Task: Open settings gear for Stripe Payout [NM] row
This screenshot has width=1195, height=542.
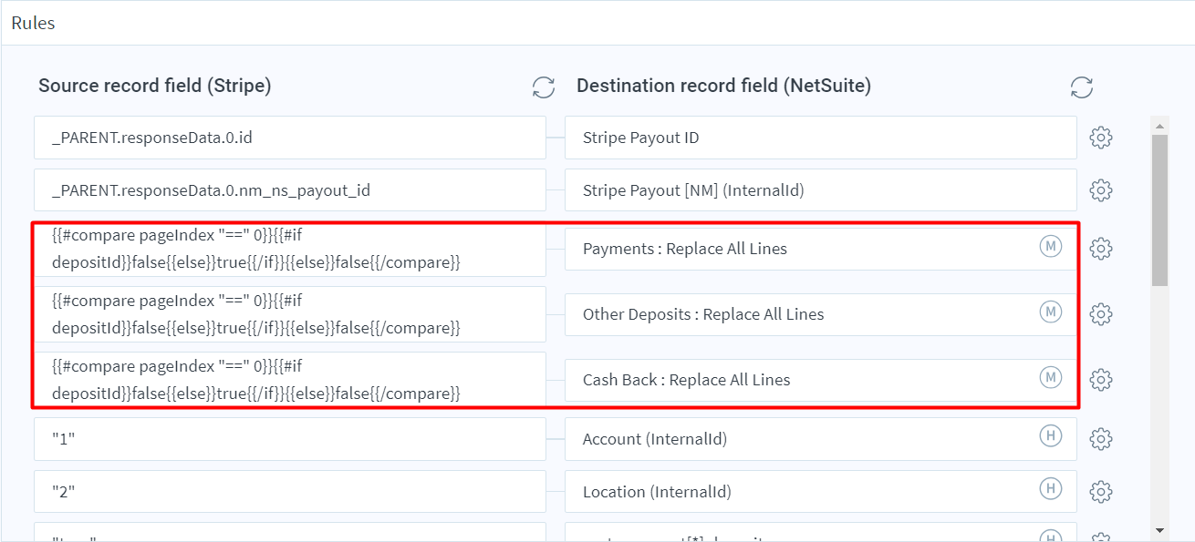Action: tap(1101, 190)
